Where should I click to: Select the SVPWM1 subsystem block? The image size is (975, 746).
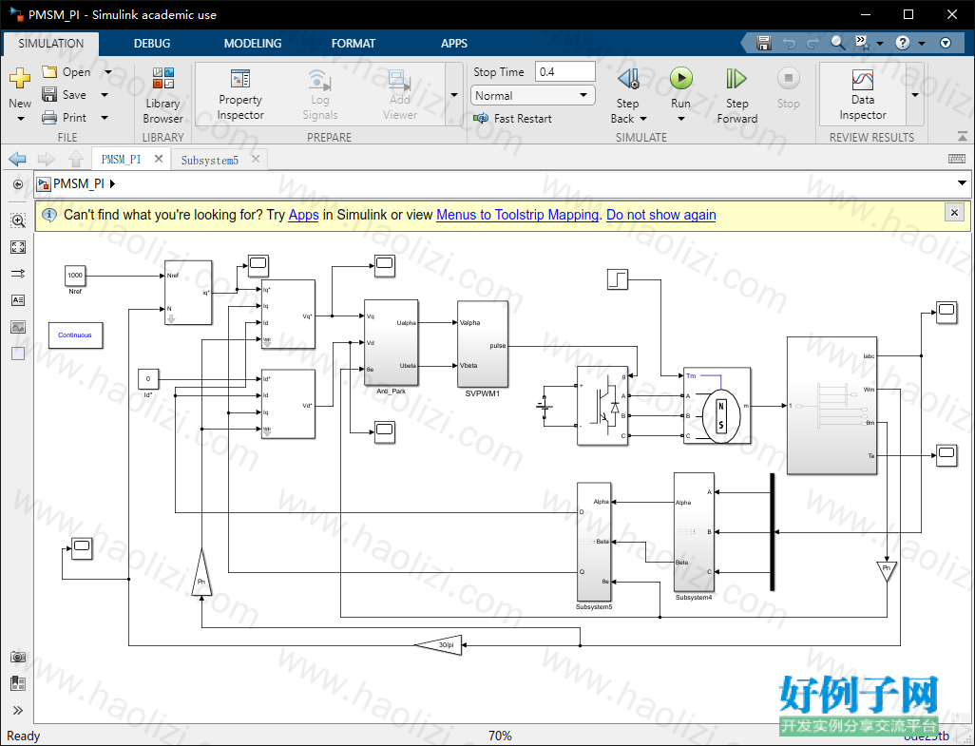coord(483,343)
